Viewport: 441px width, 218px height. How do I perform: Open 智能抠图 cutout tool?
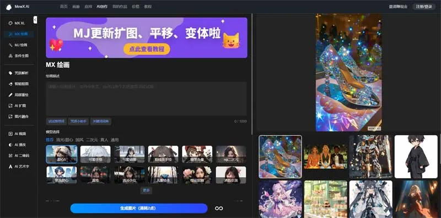click(x=19, y=84)
